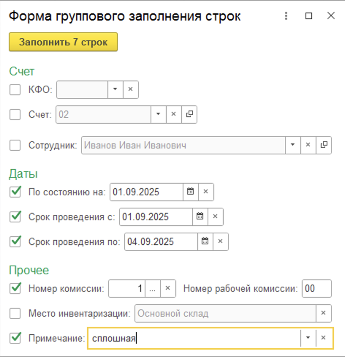Viewport: 345px width, 357px height.
Task: Open calendar for 'Срок проведения по' field
Action: (205, 241)
